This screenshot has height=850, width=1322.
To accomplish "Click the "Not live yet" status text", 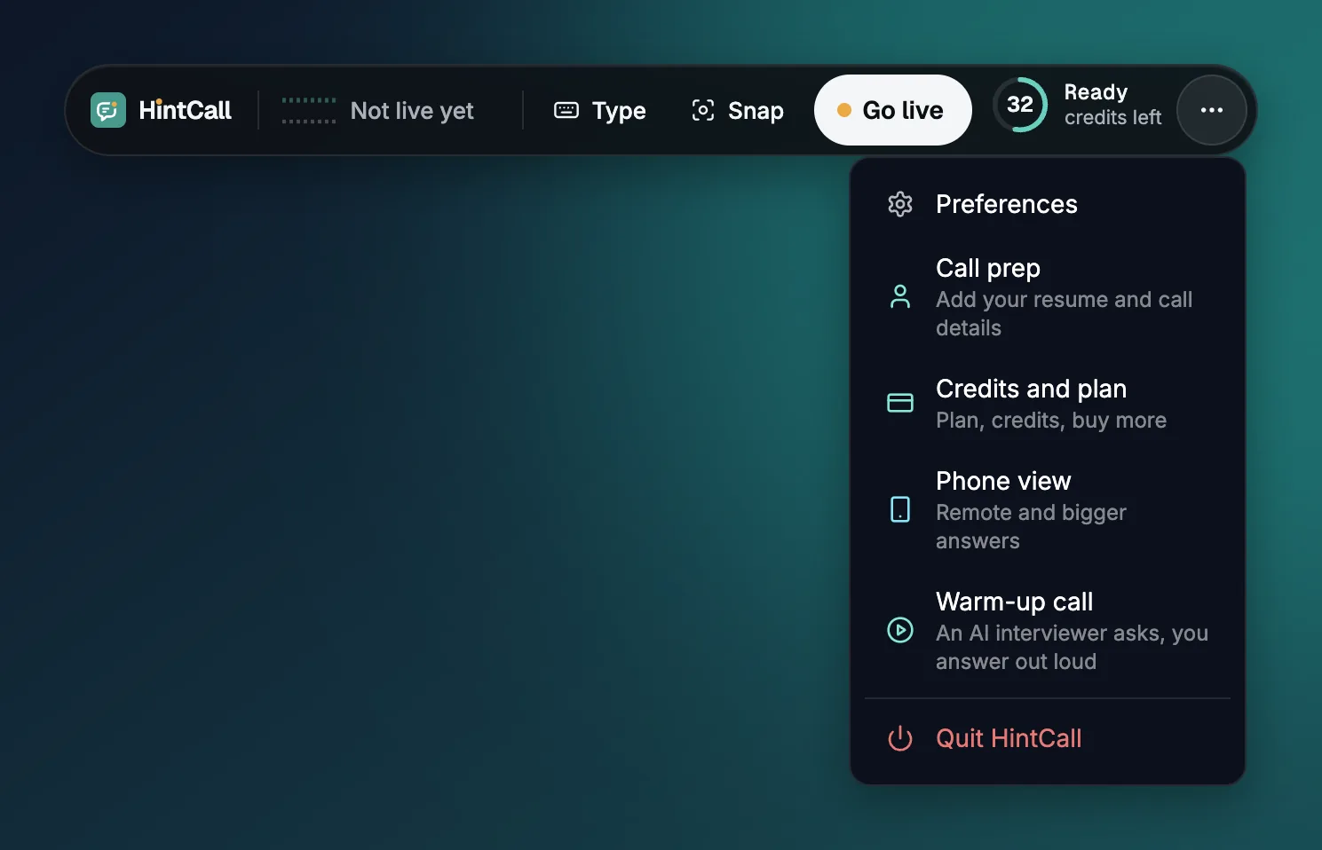I will pos(412,111).
